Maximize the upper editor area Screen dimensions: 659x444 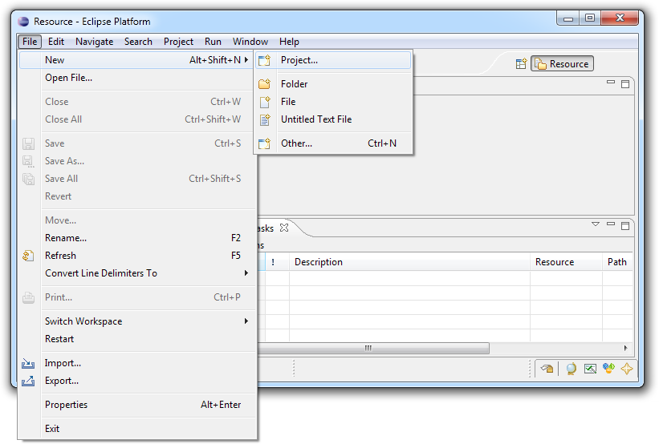[625, 84]
